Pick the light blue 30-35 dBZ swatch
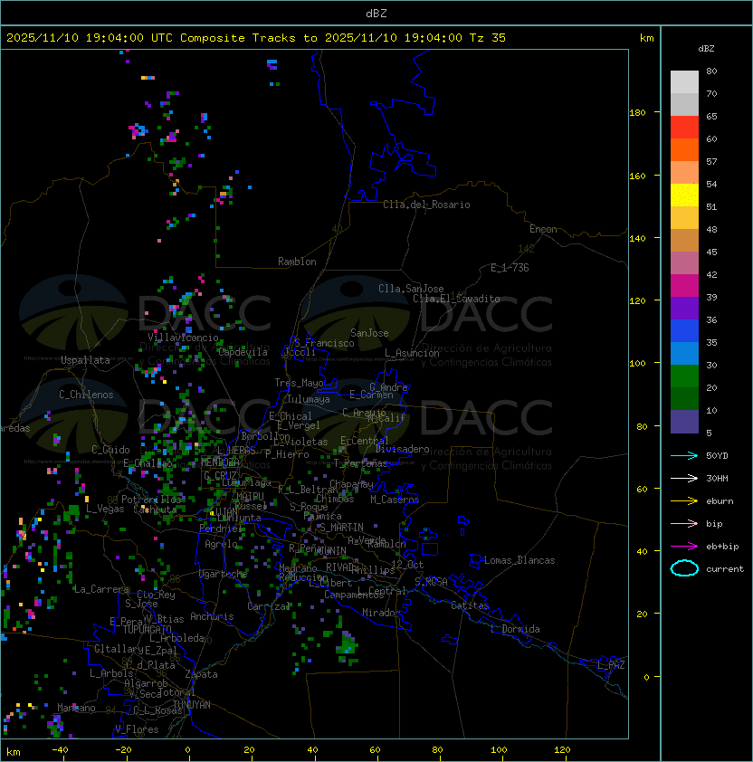The width and height of the screenshot is (753, 762). click(684, 353)
